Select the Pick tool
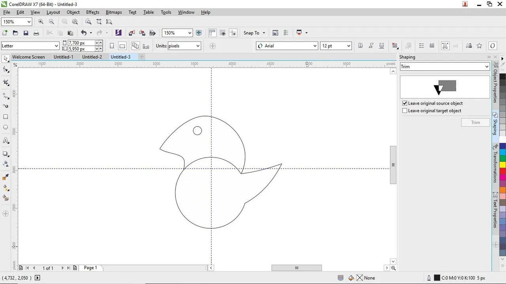Image resolution: width=506 pixels, height=284 pixels. (6, 59)
